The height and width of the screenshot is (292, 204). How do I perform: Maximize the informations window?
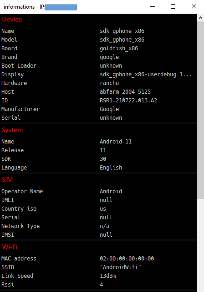coord(173,6)
